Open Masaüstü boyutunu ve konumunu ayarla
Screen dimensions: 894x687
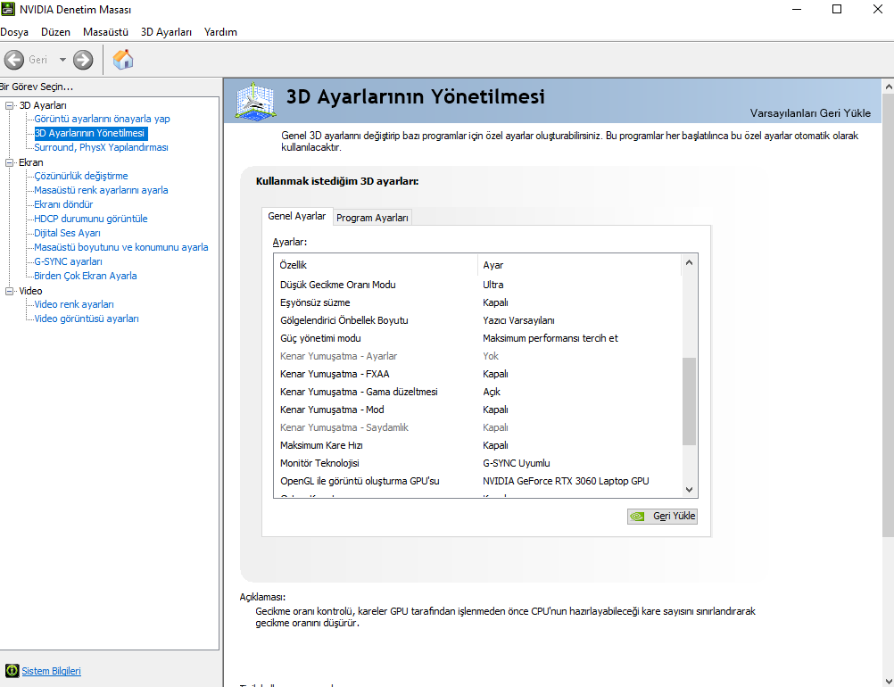click(120, 247)
